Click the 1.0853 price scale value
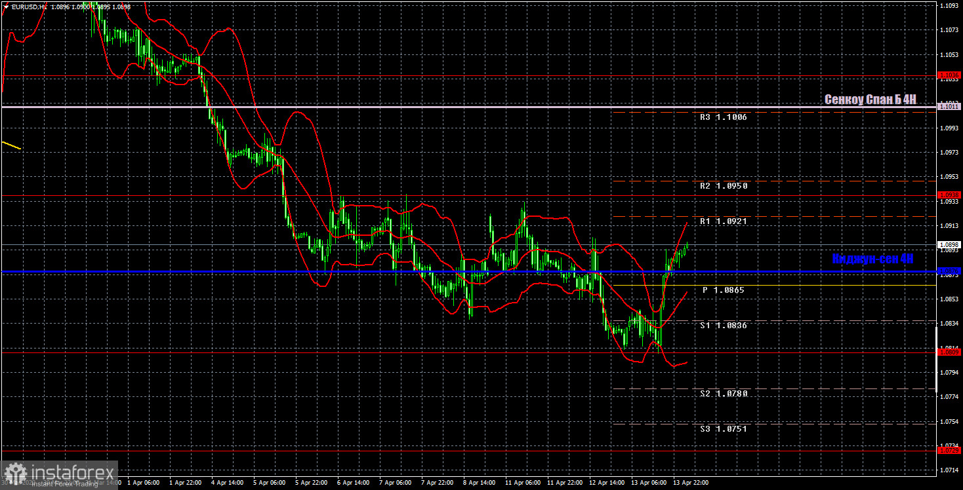The width and height of the screenshot is (963, 490). point(949,299)
